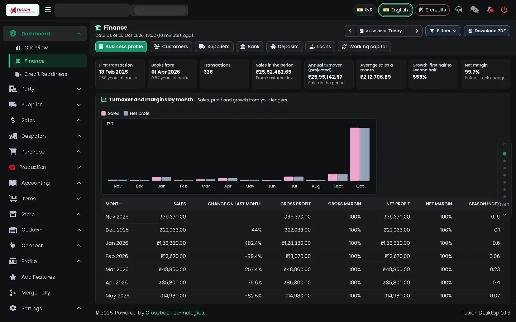Image resolution: width=516 pixels, height=322 pixels.
Task: Open the As on date dropdown
Action: click(x=383, y=31)
